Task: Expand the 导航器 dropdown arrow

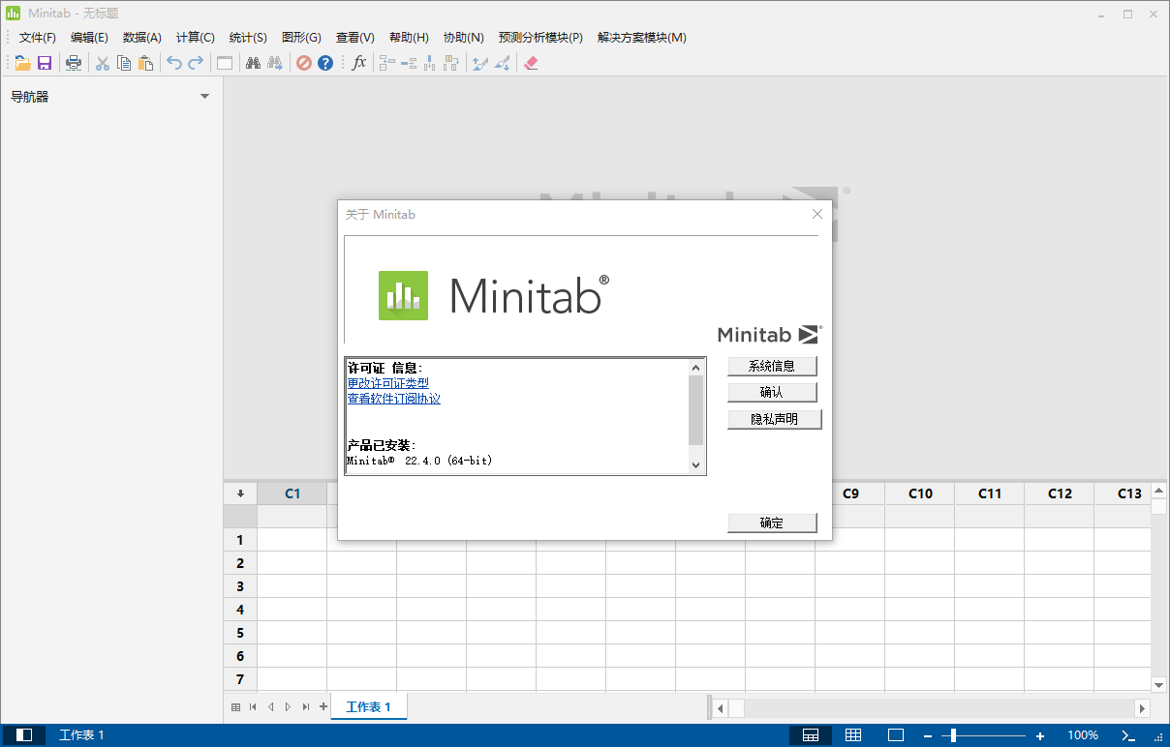Action: [x=204, y=96]
